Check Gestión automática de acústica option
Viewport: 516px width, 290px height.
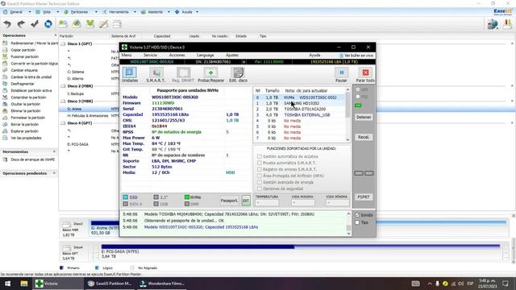click(260, 156)
